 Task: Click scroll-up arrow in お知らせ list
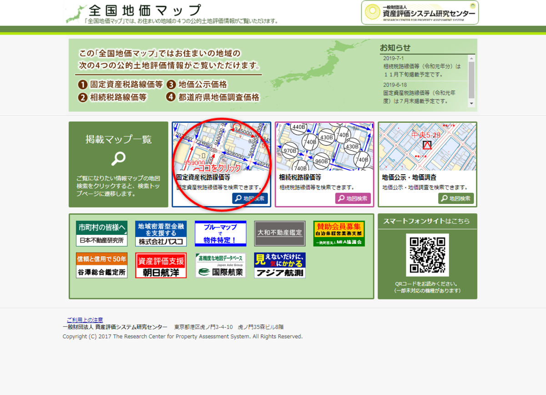471,58
